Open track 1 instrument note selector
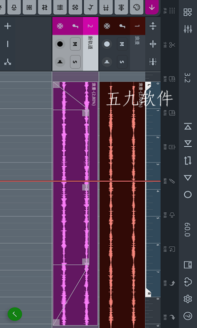Screen dimensions: 197x328 point(122,26)
